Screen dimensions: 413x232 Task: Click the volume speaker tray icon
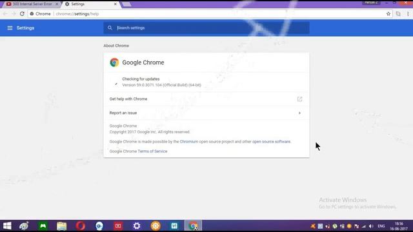click(x=371, y=226)
